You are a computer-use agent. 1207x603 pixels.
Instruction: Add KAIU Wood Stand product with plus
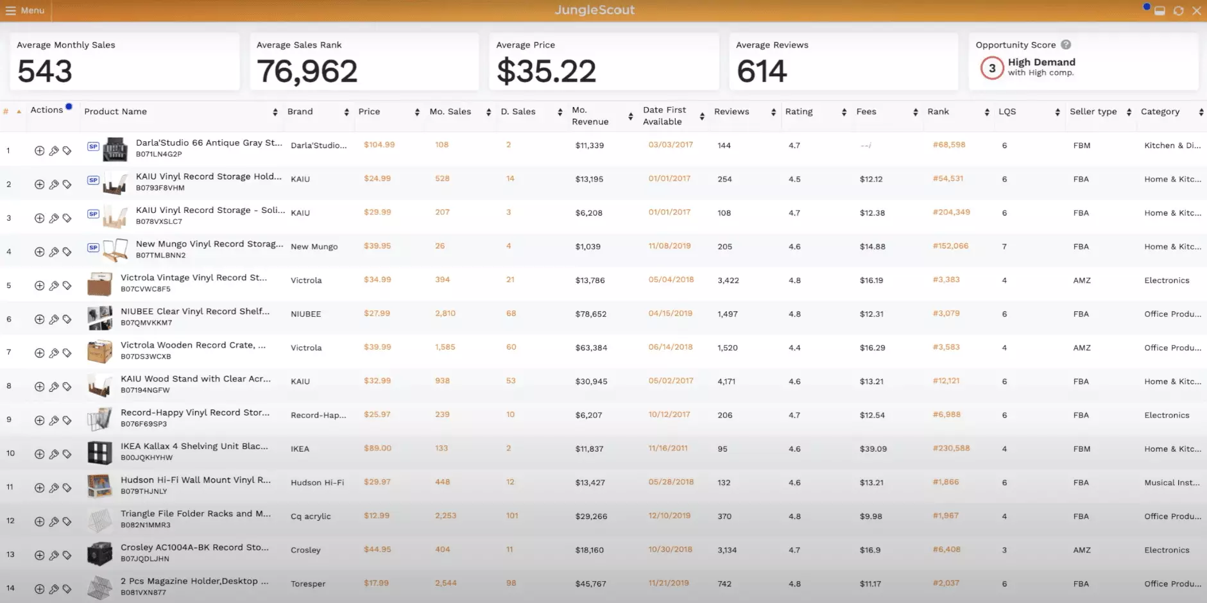39,387
